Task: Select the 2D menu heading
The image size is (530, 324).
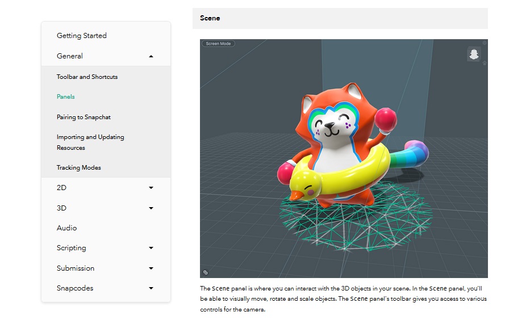Action: coord(61,188)
